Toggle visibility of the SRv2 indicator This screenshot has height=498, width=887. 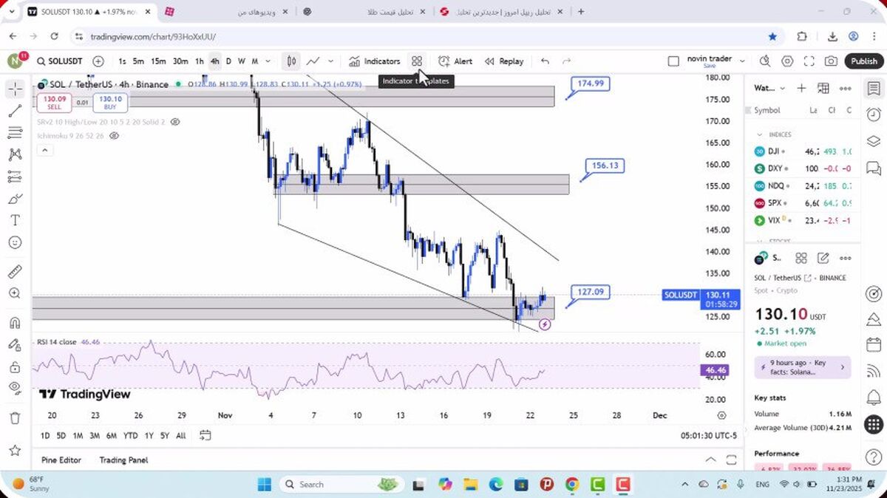point(174,122)
